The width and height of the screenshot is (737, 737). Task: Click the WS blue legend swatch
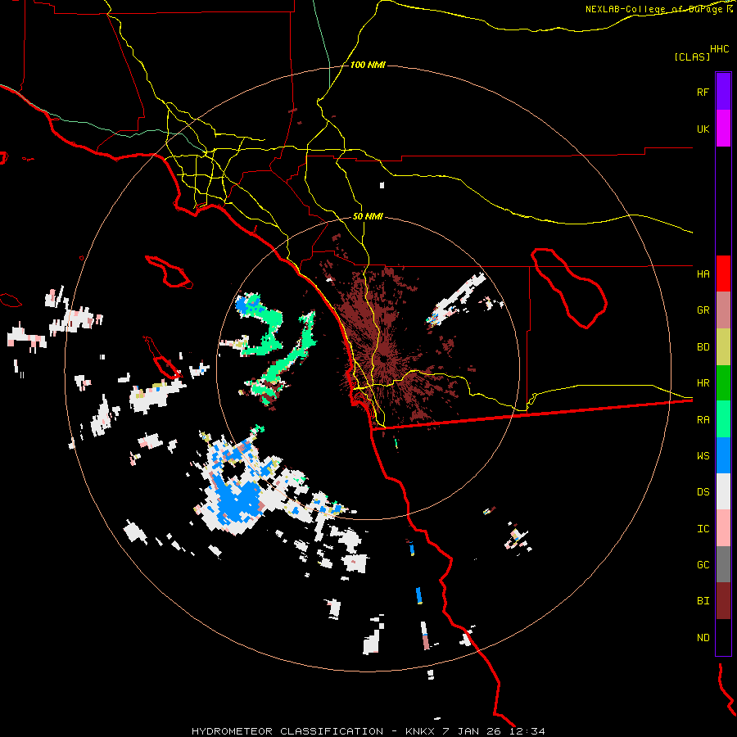[723, 455]
